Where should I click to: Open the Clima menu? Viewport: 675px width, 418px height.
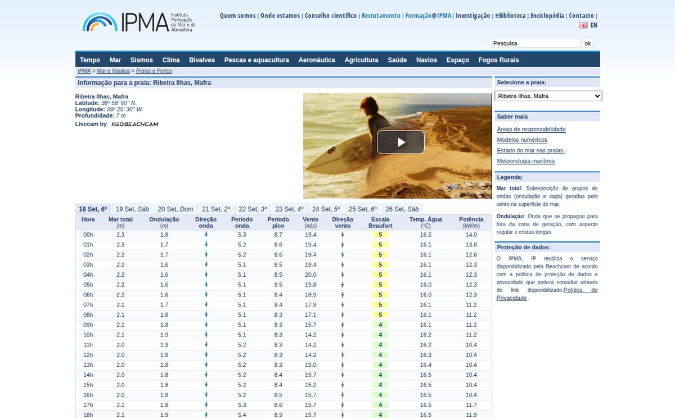171,60
